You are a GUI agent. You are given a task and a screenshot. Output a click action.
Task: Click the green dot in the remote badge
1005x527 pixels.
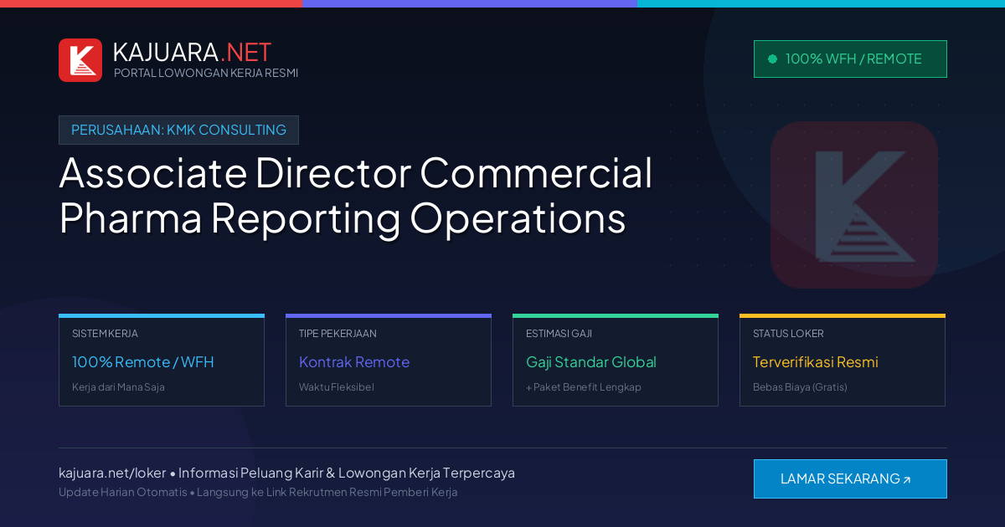tap(772, 59)
